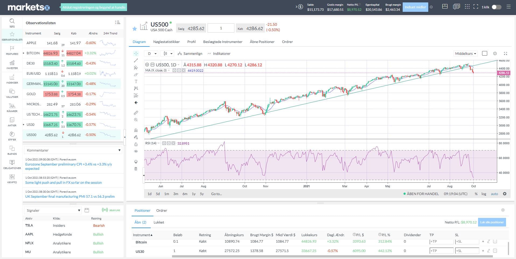Select the text annotation tool

tap(136, 81)
